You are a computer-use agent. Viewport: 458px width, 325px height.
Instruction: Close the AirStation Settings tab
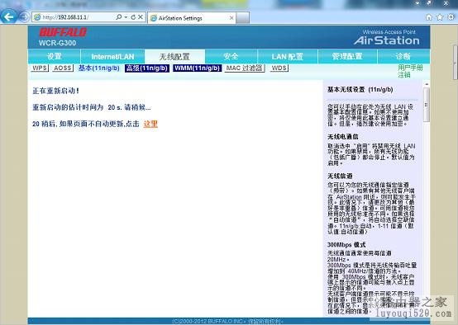tap(231, 18)
